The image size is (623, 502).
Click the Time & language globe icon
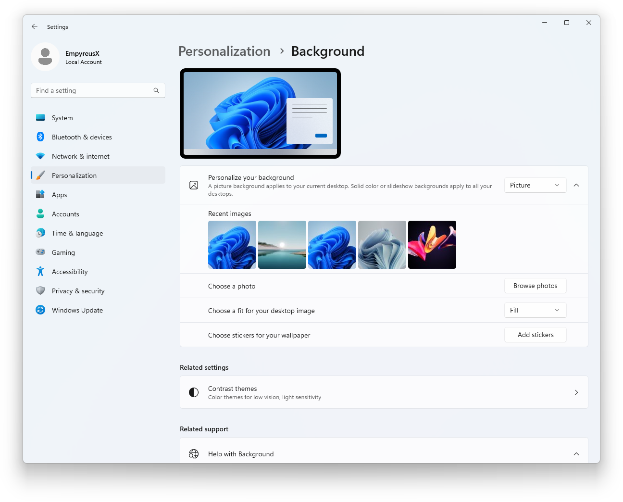pos(40,233)
